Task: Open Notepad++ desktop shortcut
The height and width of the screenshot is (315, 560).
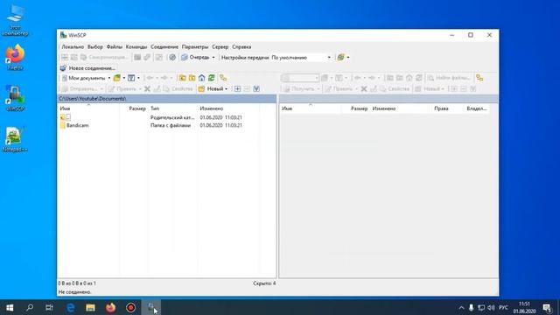Action: (x=15, y=139)
